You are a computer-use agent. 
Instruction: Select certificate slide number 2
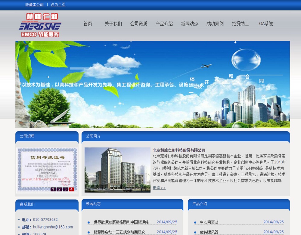pos(59,189)
